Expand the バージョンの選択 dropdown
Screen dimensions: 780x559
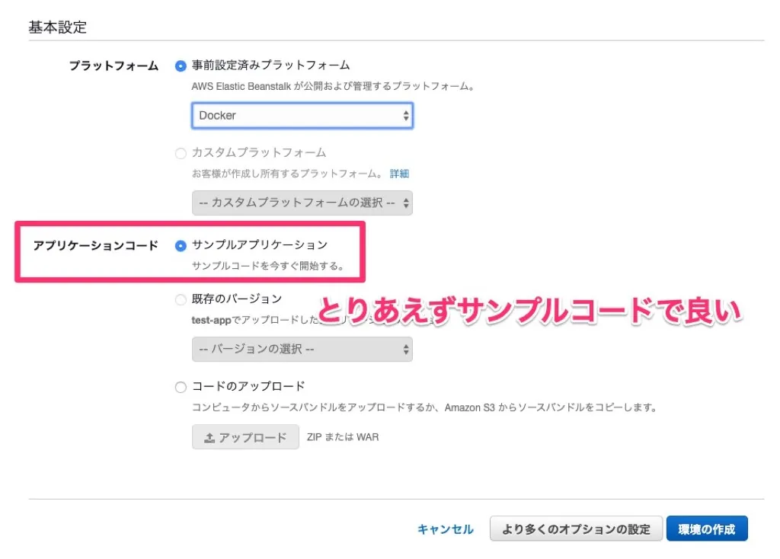tap(302, 349)
